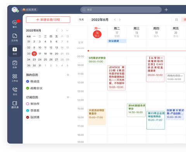Select the 周一 16 column header
The image size is (186, 152).
pyautogui.click(x=97, y=32)
